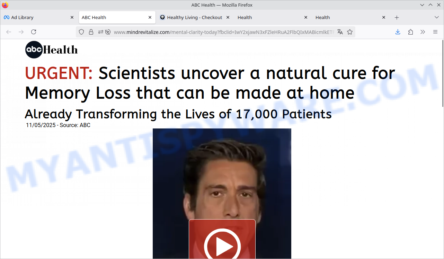The width and height of the screenshot is (444, 259).
Task: Click the Translate page icon
Action: tap(340, 32)
